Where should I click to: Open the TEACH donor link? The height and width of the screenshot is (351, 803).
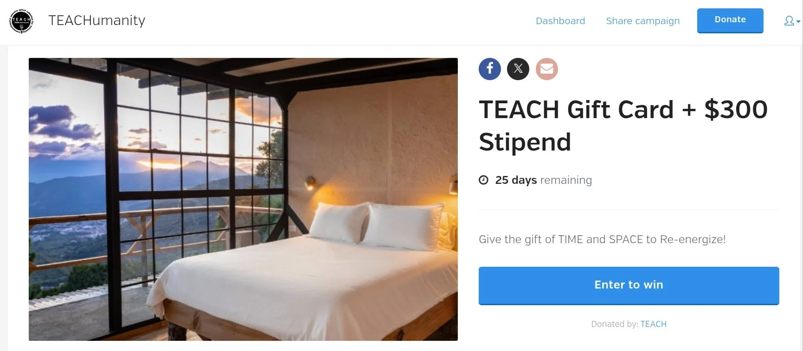coord(653,324)
